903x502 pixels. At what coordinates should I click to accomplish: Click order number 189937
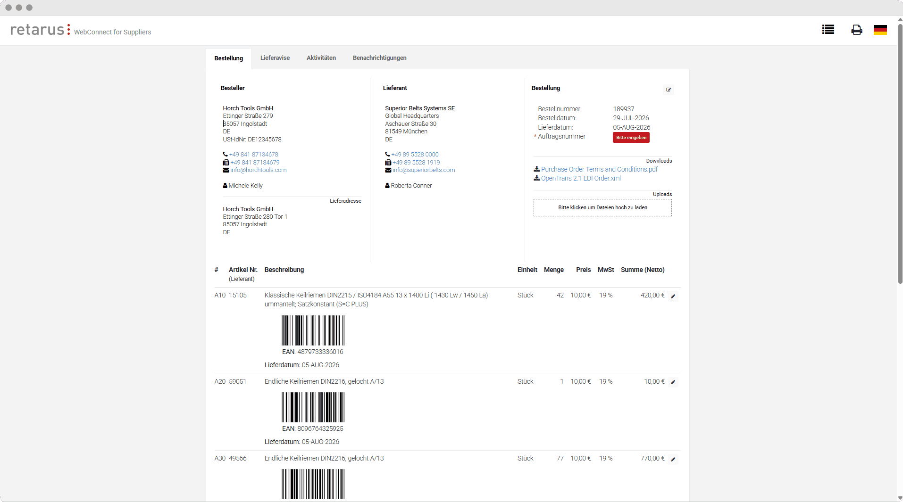(624, 109)
